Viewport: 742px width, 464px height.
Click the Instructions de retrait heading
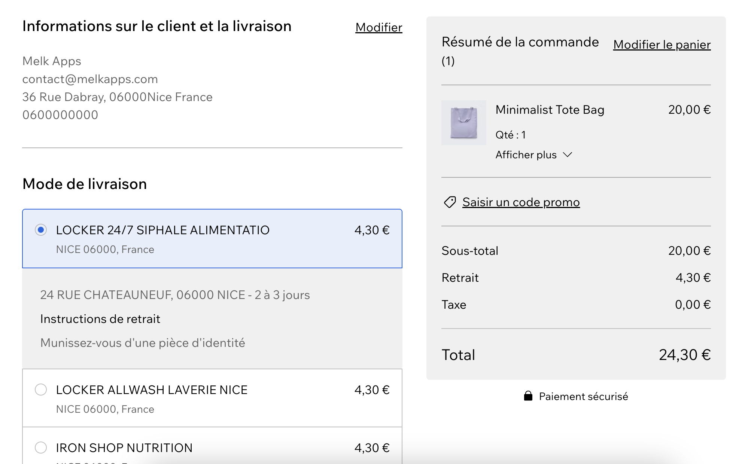[100, 319]
